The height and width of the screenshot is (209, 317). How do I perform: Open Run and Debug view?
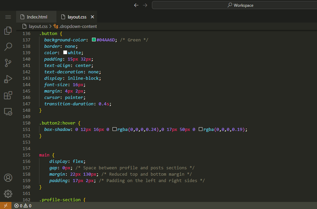[x=8, y=79]
